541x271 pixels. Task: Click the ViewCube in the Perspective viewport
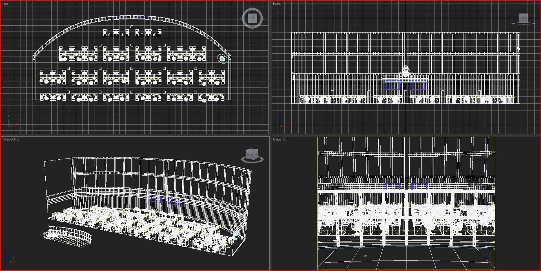pyautogui.click(x=252, y=155)
